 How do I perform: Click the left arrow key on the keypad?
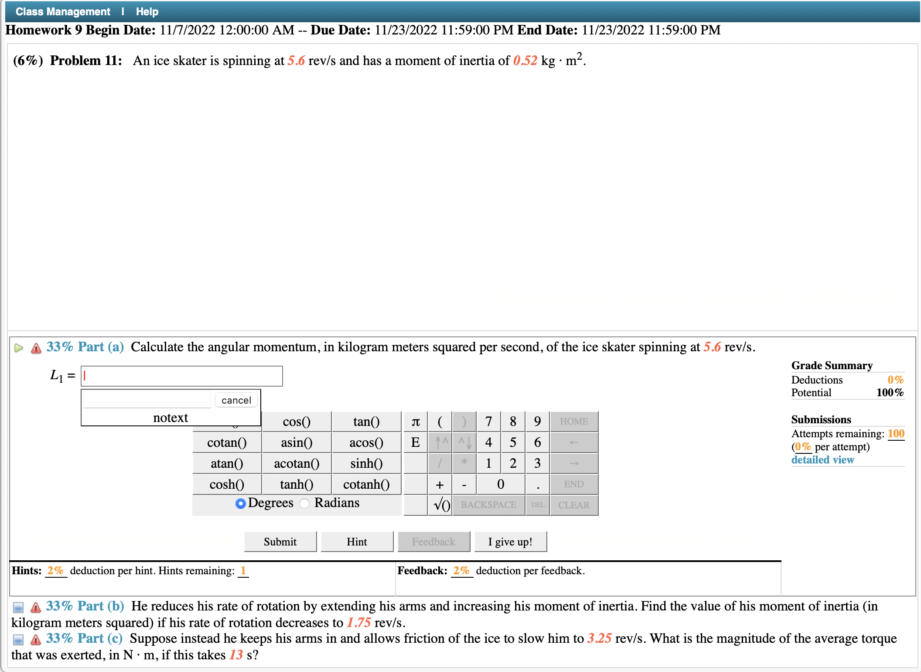pos(574,442)
